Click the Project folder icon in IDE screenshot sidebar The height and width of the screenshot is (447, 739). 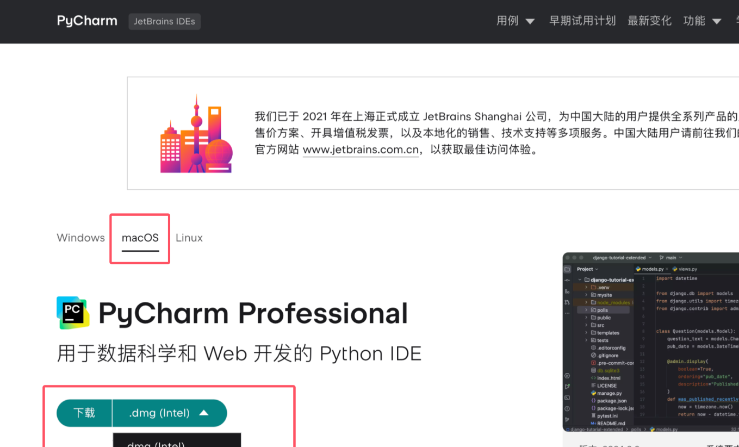click(567, 269)
